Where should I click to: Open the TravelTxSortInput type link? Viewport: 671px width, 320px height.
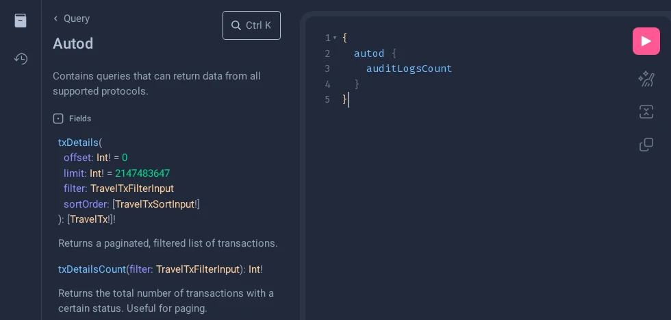pyautogui.click(x=155, y=204)
